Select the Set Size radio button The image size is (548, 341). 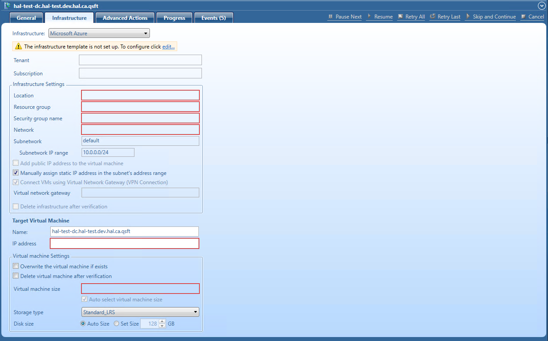(116, 323)
